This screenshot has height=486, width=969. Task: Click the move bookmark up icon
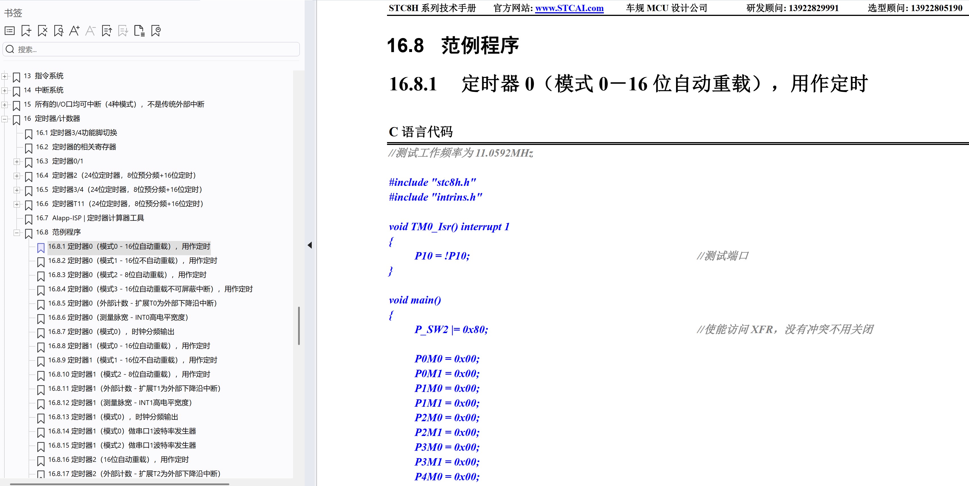pyautogui.click(x=107, y=31)
